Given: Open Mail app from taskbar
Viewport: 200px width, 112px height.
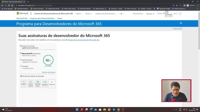Looking at the screenshot, I should (95, 110).
